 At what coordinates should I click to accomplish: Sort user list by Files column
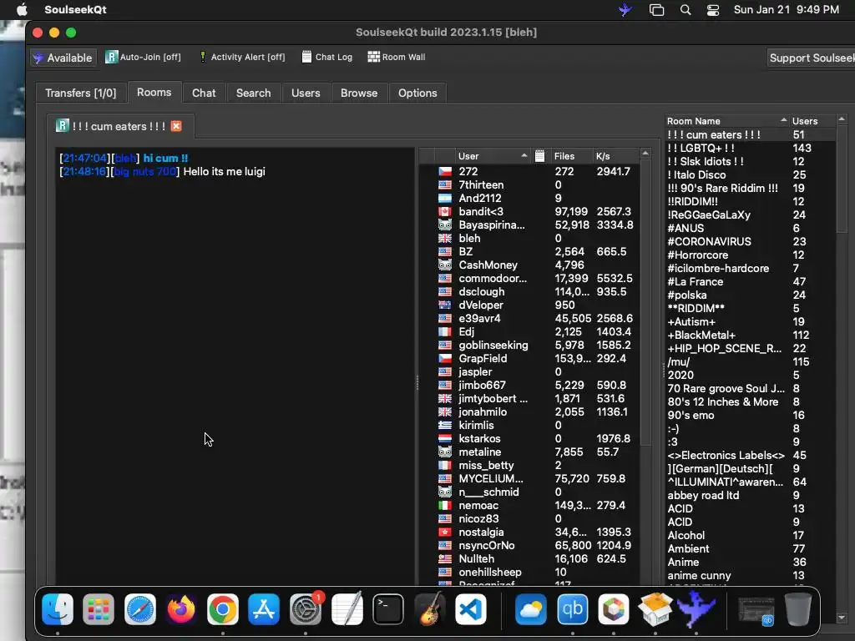(570, 156)
